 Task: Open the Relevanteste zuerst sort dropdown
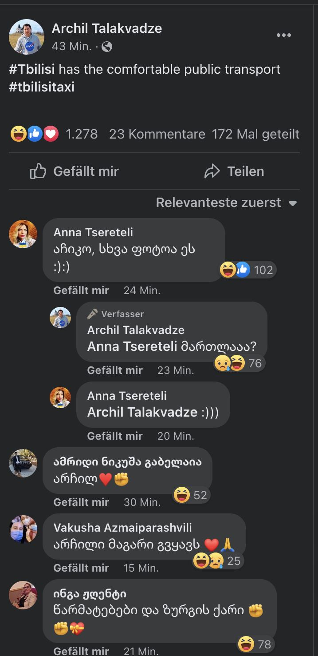pyautogui.click(x=218, y=203)
